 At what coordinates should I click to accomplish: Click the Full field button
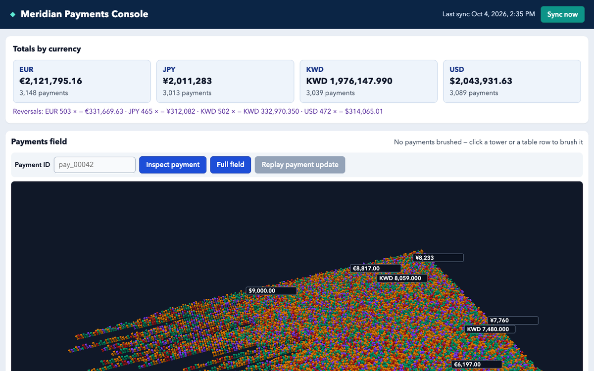[231, 165]
